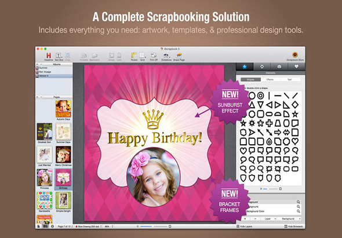Pick the trapezoid shape
342x238 pixels.
(x=278, y=123)
